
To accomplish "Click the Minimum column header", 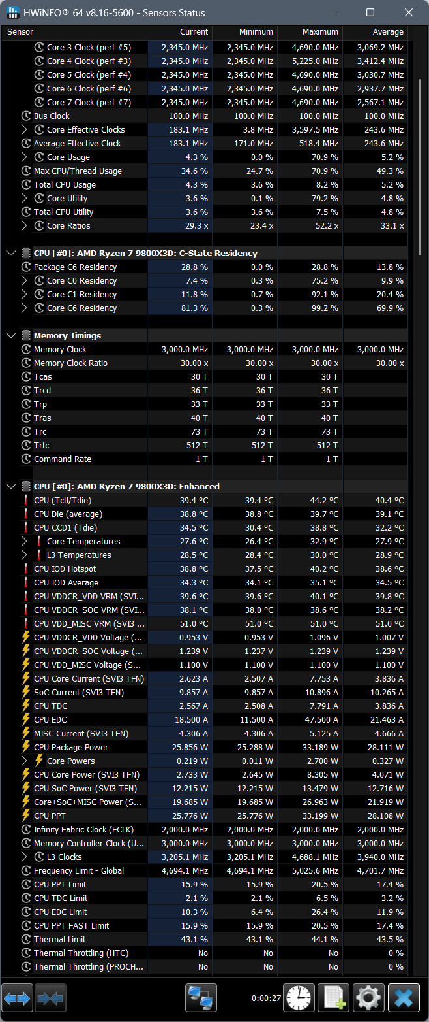I will [x=245, y=32].
